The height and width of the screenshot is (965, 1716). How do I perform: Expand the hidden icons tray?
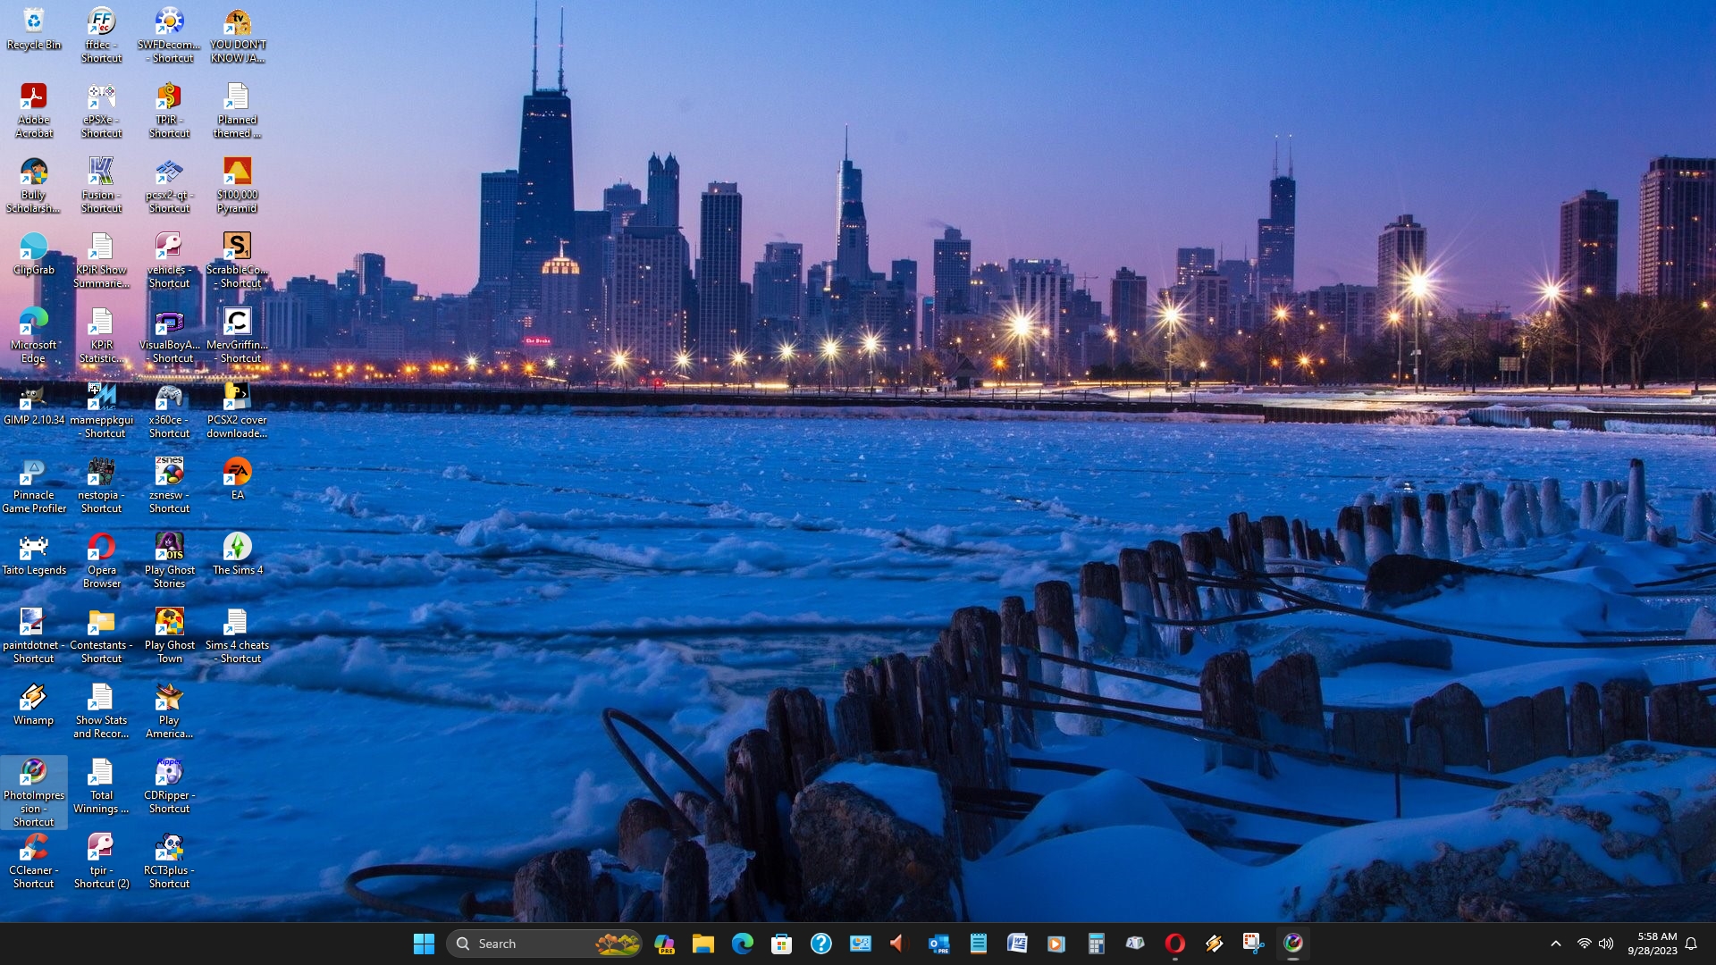(x=1555, y=944)
